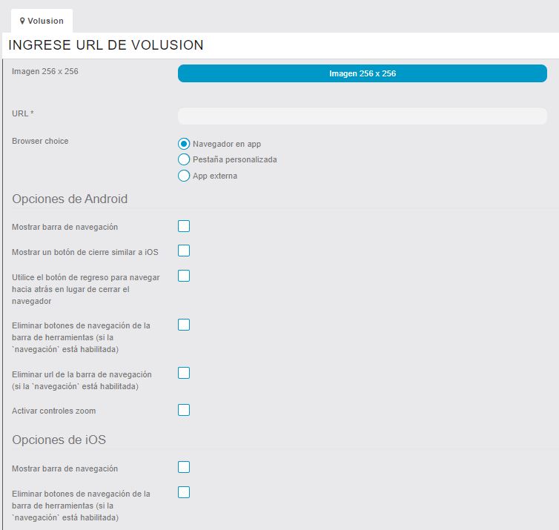This screenshot has width=559, height=530.
Task: Click the INGRESE URL DE VOLUSION heading
Action: (x=106, y=45)
